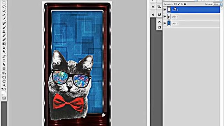The height and width of the screenshot is (126, 224).
Task: Select the Rectangular Marquee tool
Action: pyautogui.click(x=4, y=2)
